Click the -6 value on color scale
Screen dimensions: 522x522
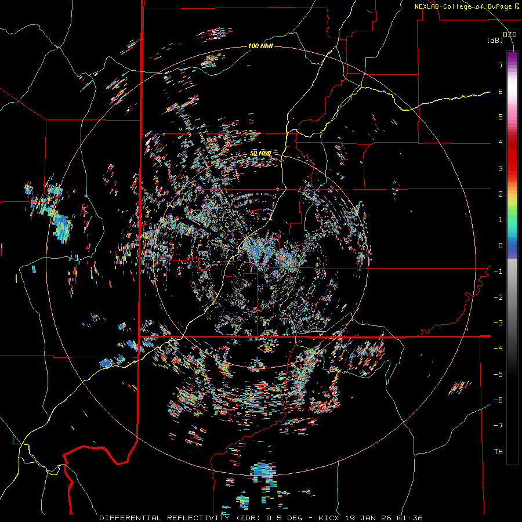[x=498, y=400]
